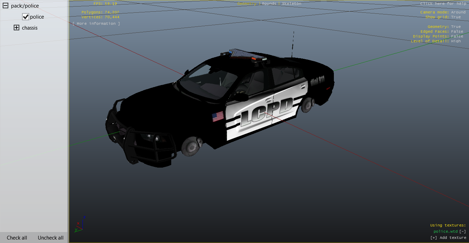Select the police.wtd texture entry
Screen dimensions: 469x243
point(445,232)
